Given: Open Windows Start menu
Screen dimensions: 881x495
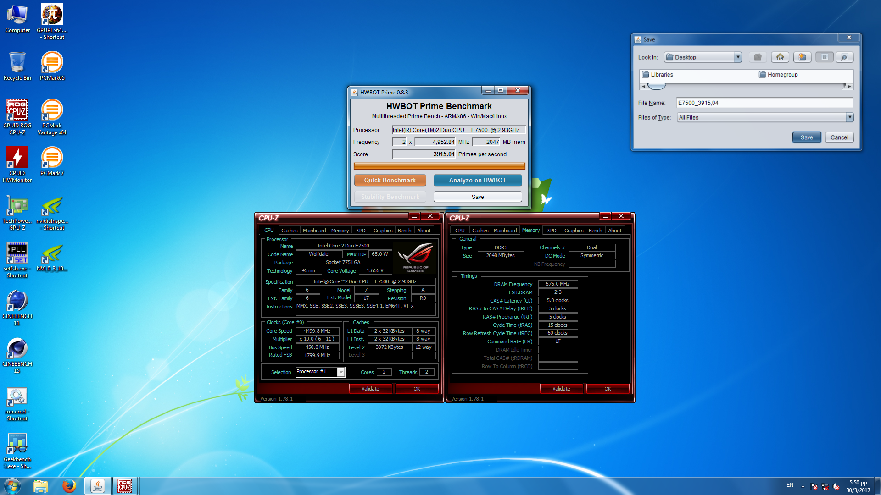Looking at the screenshot, I should (12, 486).
